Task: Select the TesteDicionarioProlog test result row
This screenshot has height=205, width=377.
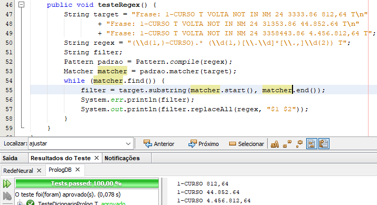Action: (x=82, y=203)
